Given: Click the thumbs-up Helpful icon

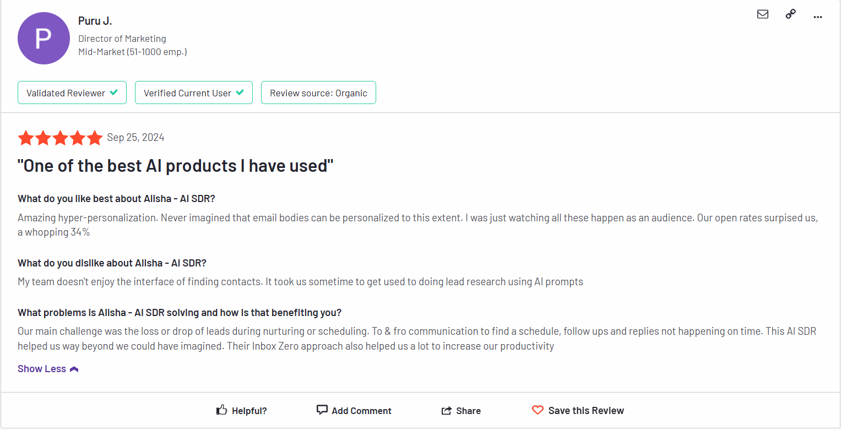Looking at the screenshot, I should pos(222,410).
